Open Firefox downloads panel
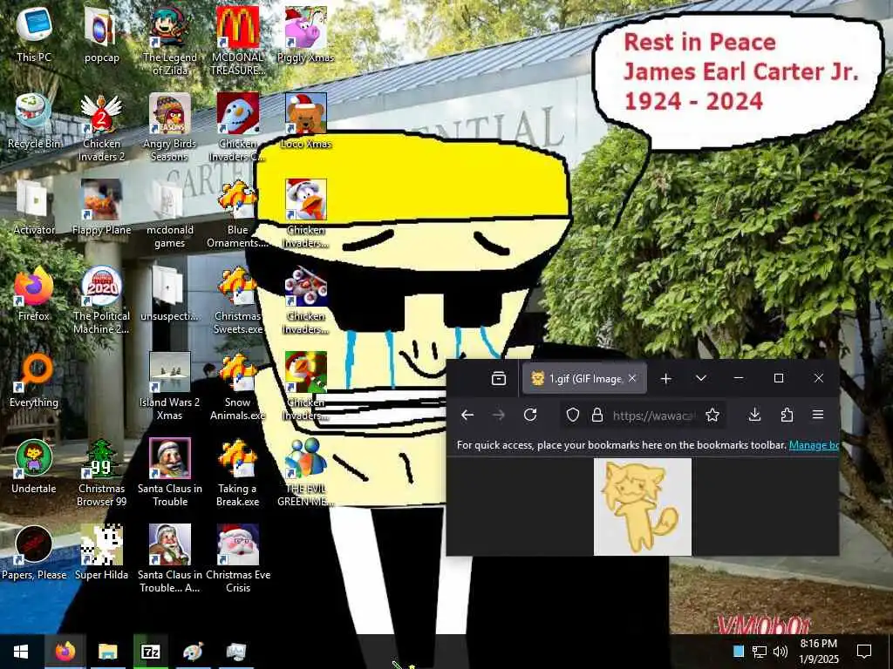The width and height of the screenshot is (893, 669). coord(754,415)
